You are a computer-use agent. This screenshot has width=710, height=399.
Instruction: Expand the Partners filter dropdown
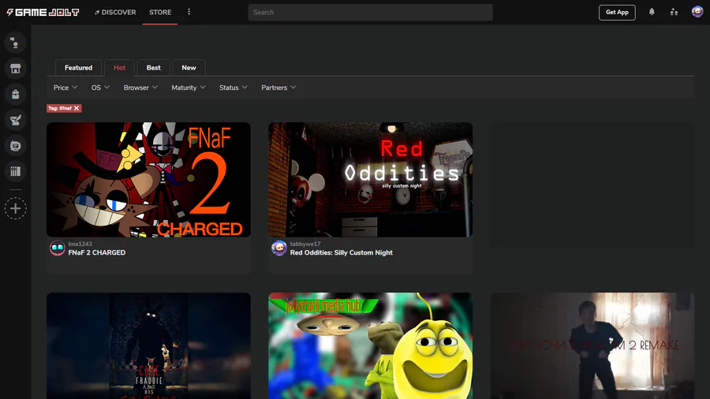click(x=278, y=88)
